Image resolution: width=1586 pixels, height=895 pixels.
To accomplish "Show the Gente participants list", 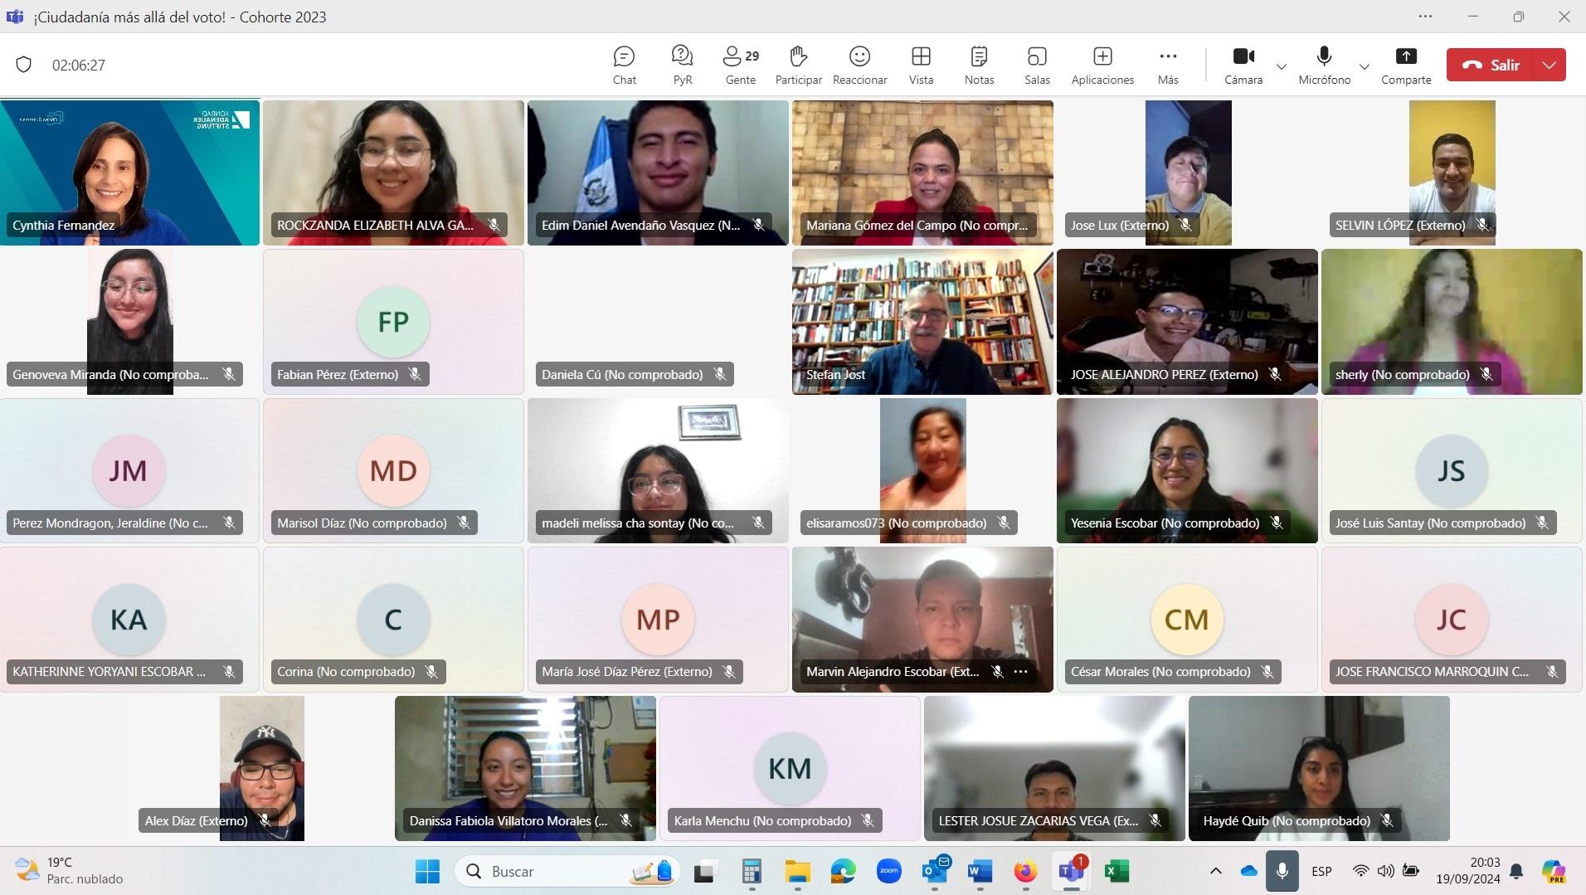I will tap(740, 65).
